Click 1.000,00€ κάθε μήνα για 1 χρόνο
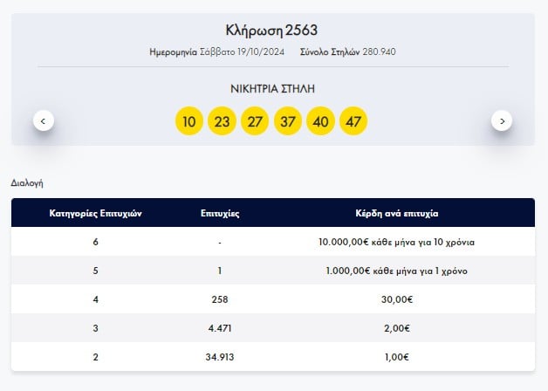Screen dimensions: 548x391 click(397, 271)
